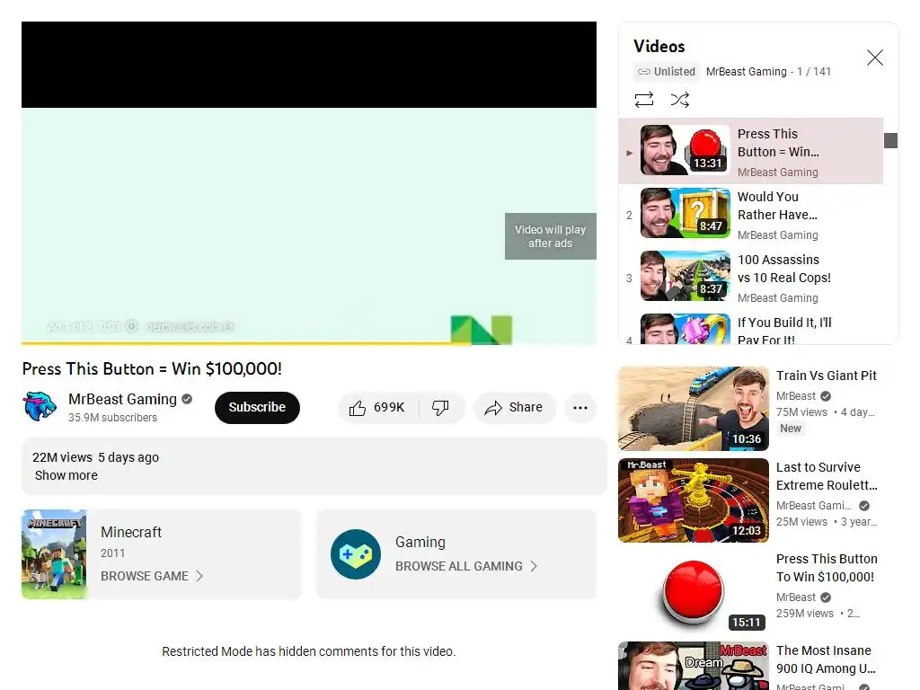
Task: Select playlist video 100 Assassins vs 10 Real Cops
Action: tap(750, 278)
